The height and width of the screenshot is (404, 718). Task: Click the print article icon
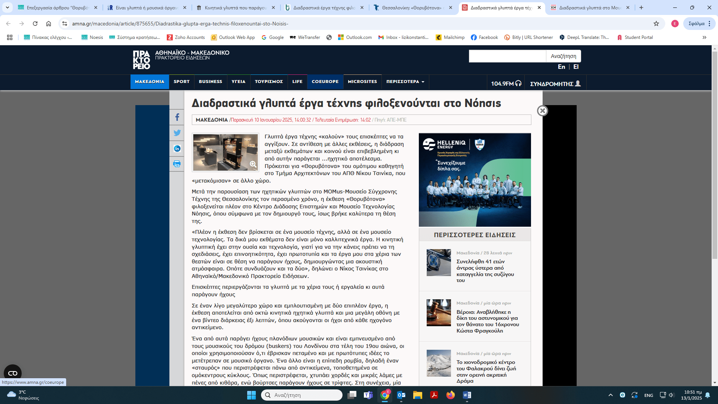(x=177, y=164)
